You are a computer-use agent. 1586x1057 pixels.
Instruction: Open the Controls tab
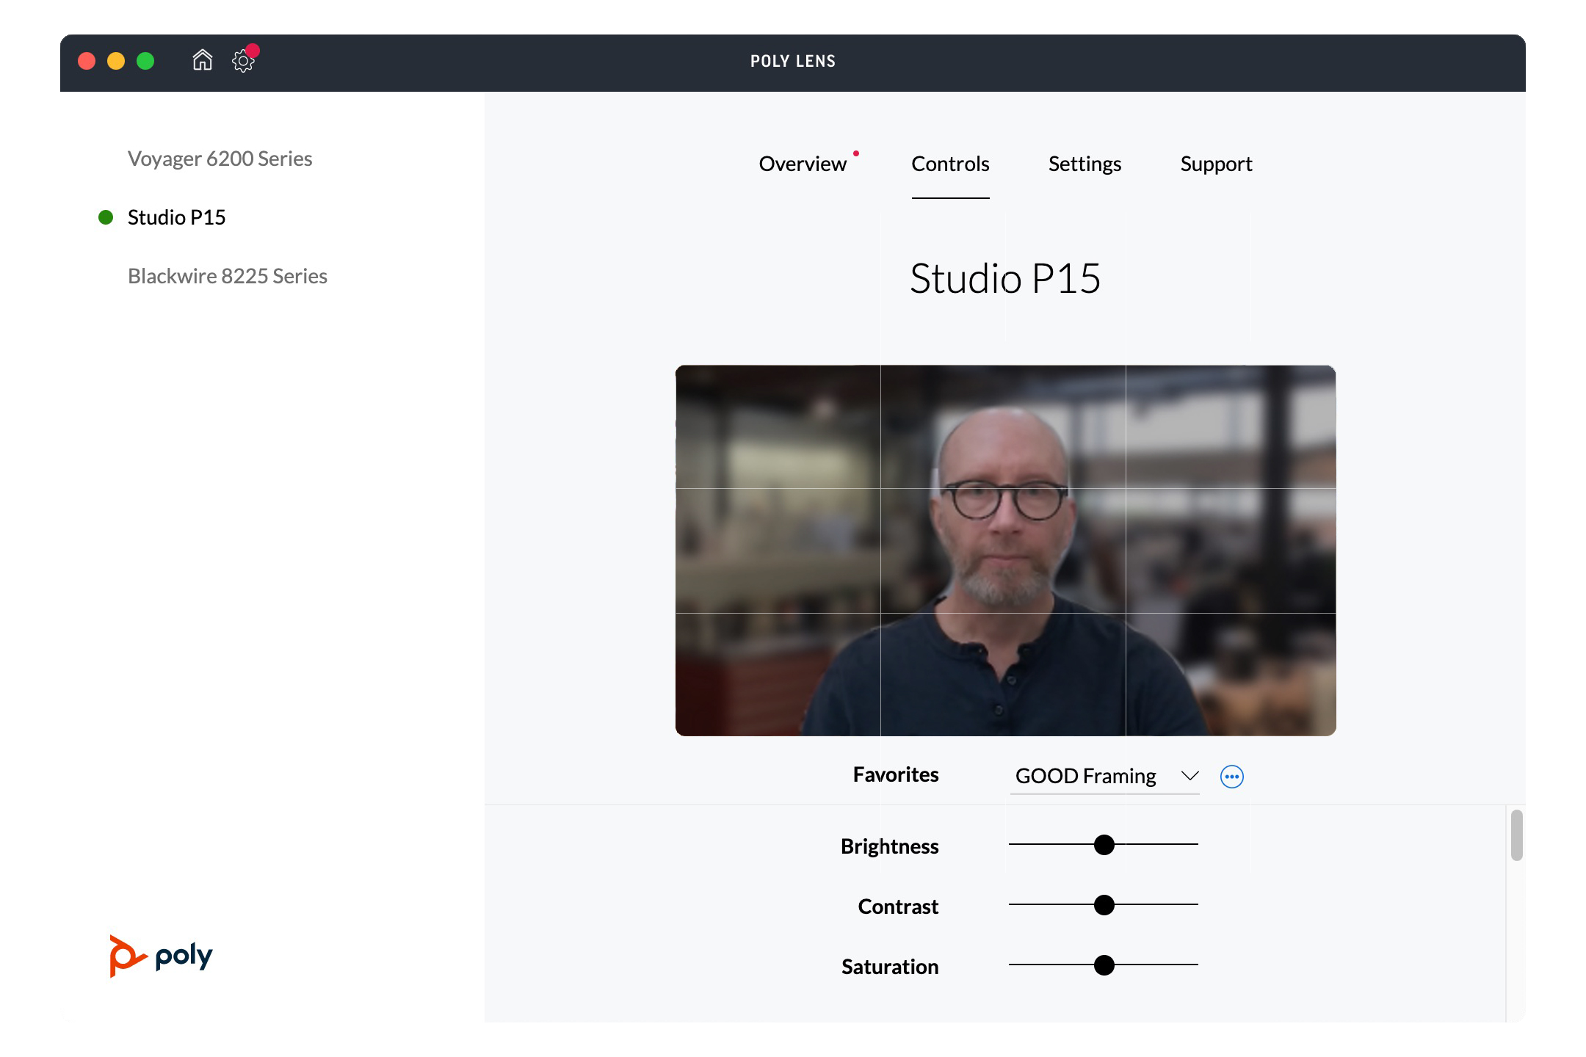pyautogui.click(x=950, y=164)
